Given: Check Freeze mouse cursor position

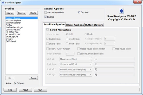Looking at the screenshot, I should click(x=79, y=49).
